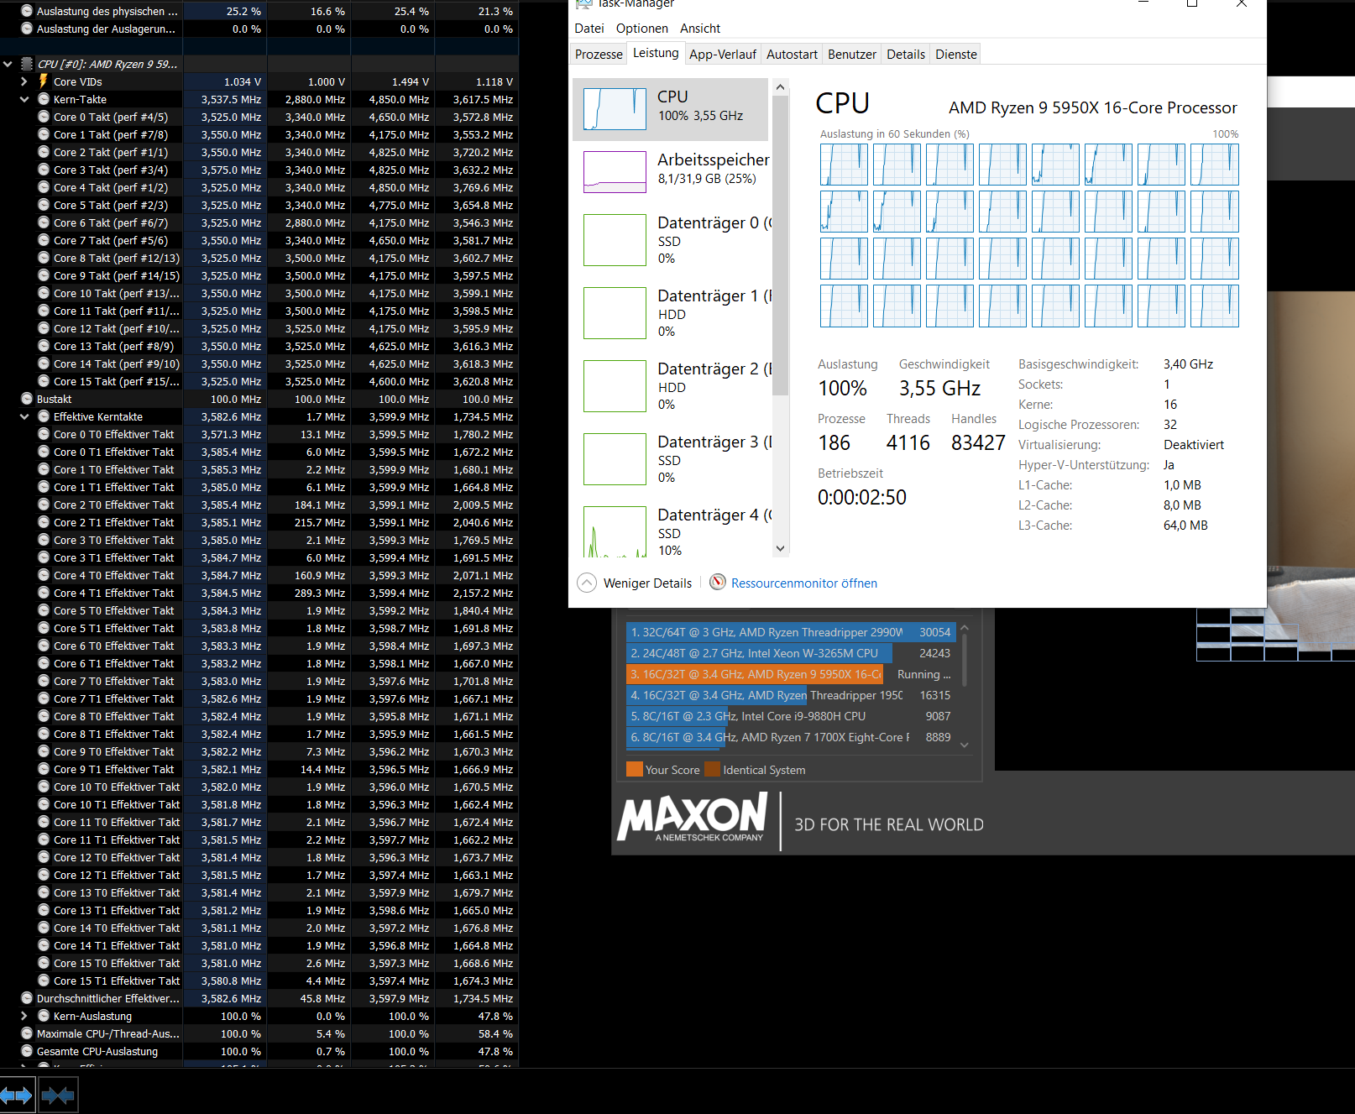Open Ressourcenmonitor öffnen link
Image resolution: width=1355 pixels, height=1114 pixels.
[803, 583]
